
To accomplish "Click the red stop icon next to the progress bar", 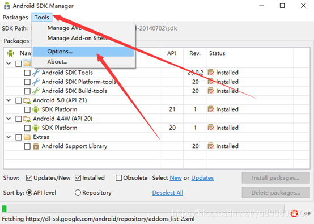I will pos(294,213).
